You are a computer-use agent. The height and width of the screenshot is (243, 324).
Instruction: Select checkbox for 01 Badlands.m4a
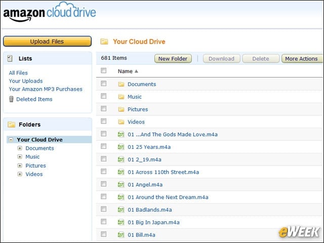[x=103, y=209]
